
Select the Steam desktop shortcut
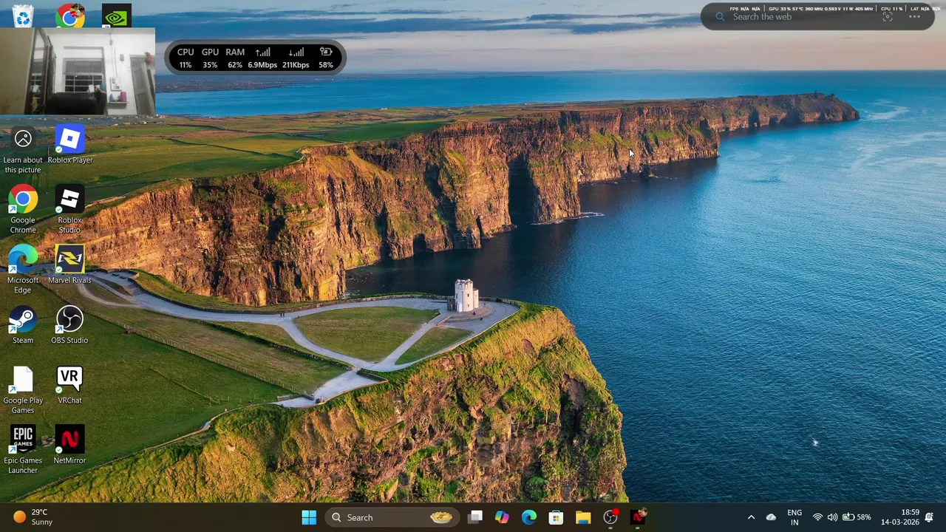pyautogui.click(x=23, y=326)
